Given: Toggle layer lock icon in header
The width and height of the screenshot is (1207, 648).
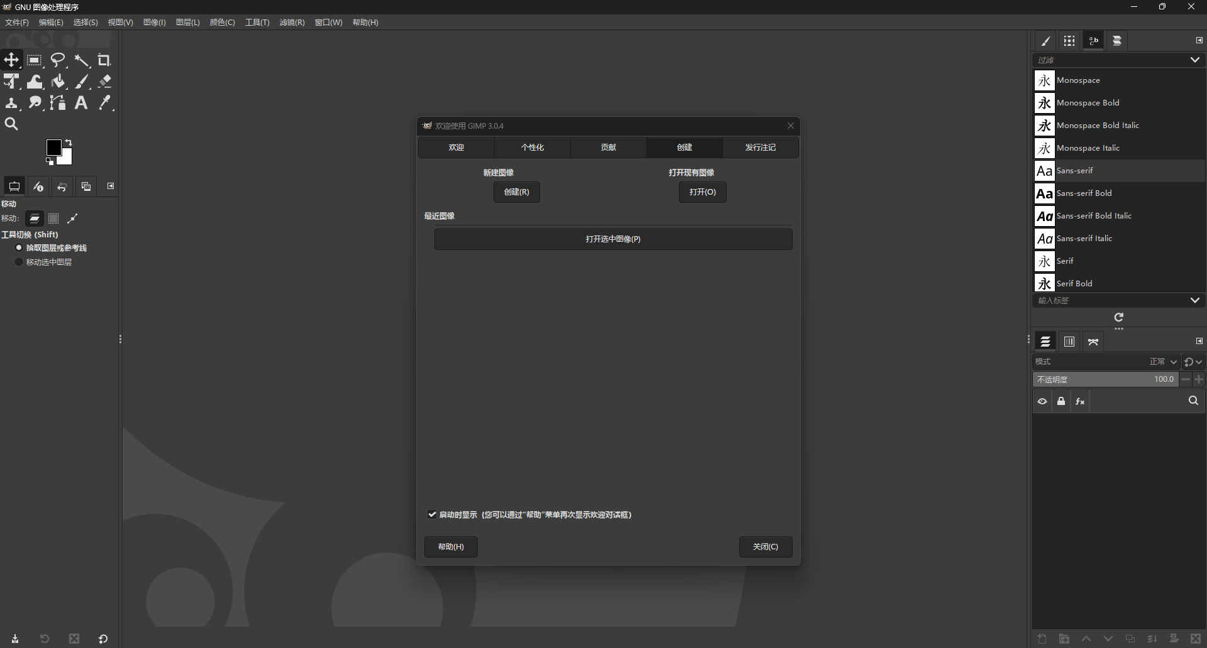Looking at the screenshot, I should 1061,402.
